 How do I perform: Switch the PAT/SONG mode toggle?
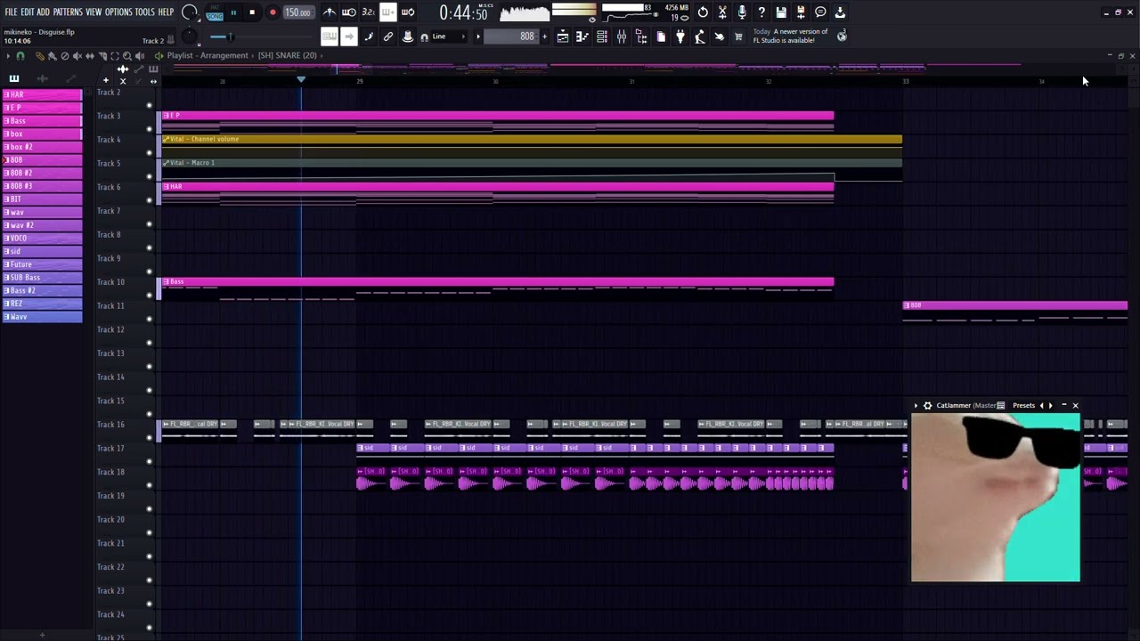pos(215,12)
